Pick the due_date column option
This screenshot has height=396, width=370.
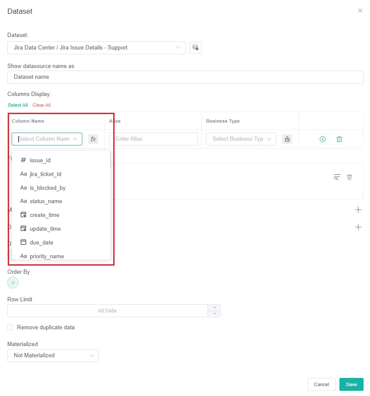click(41, 243)
